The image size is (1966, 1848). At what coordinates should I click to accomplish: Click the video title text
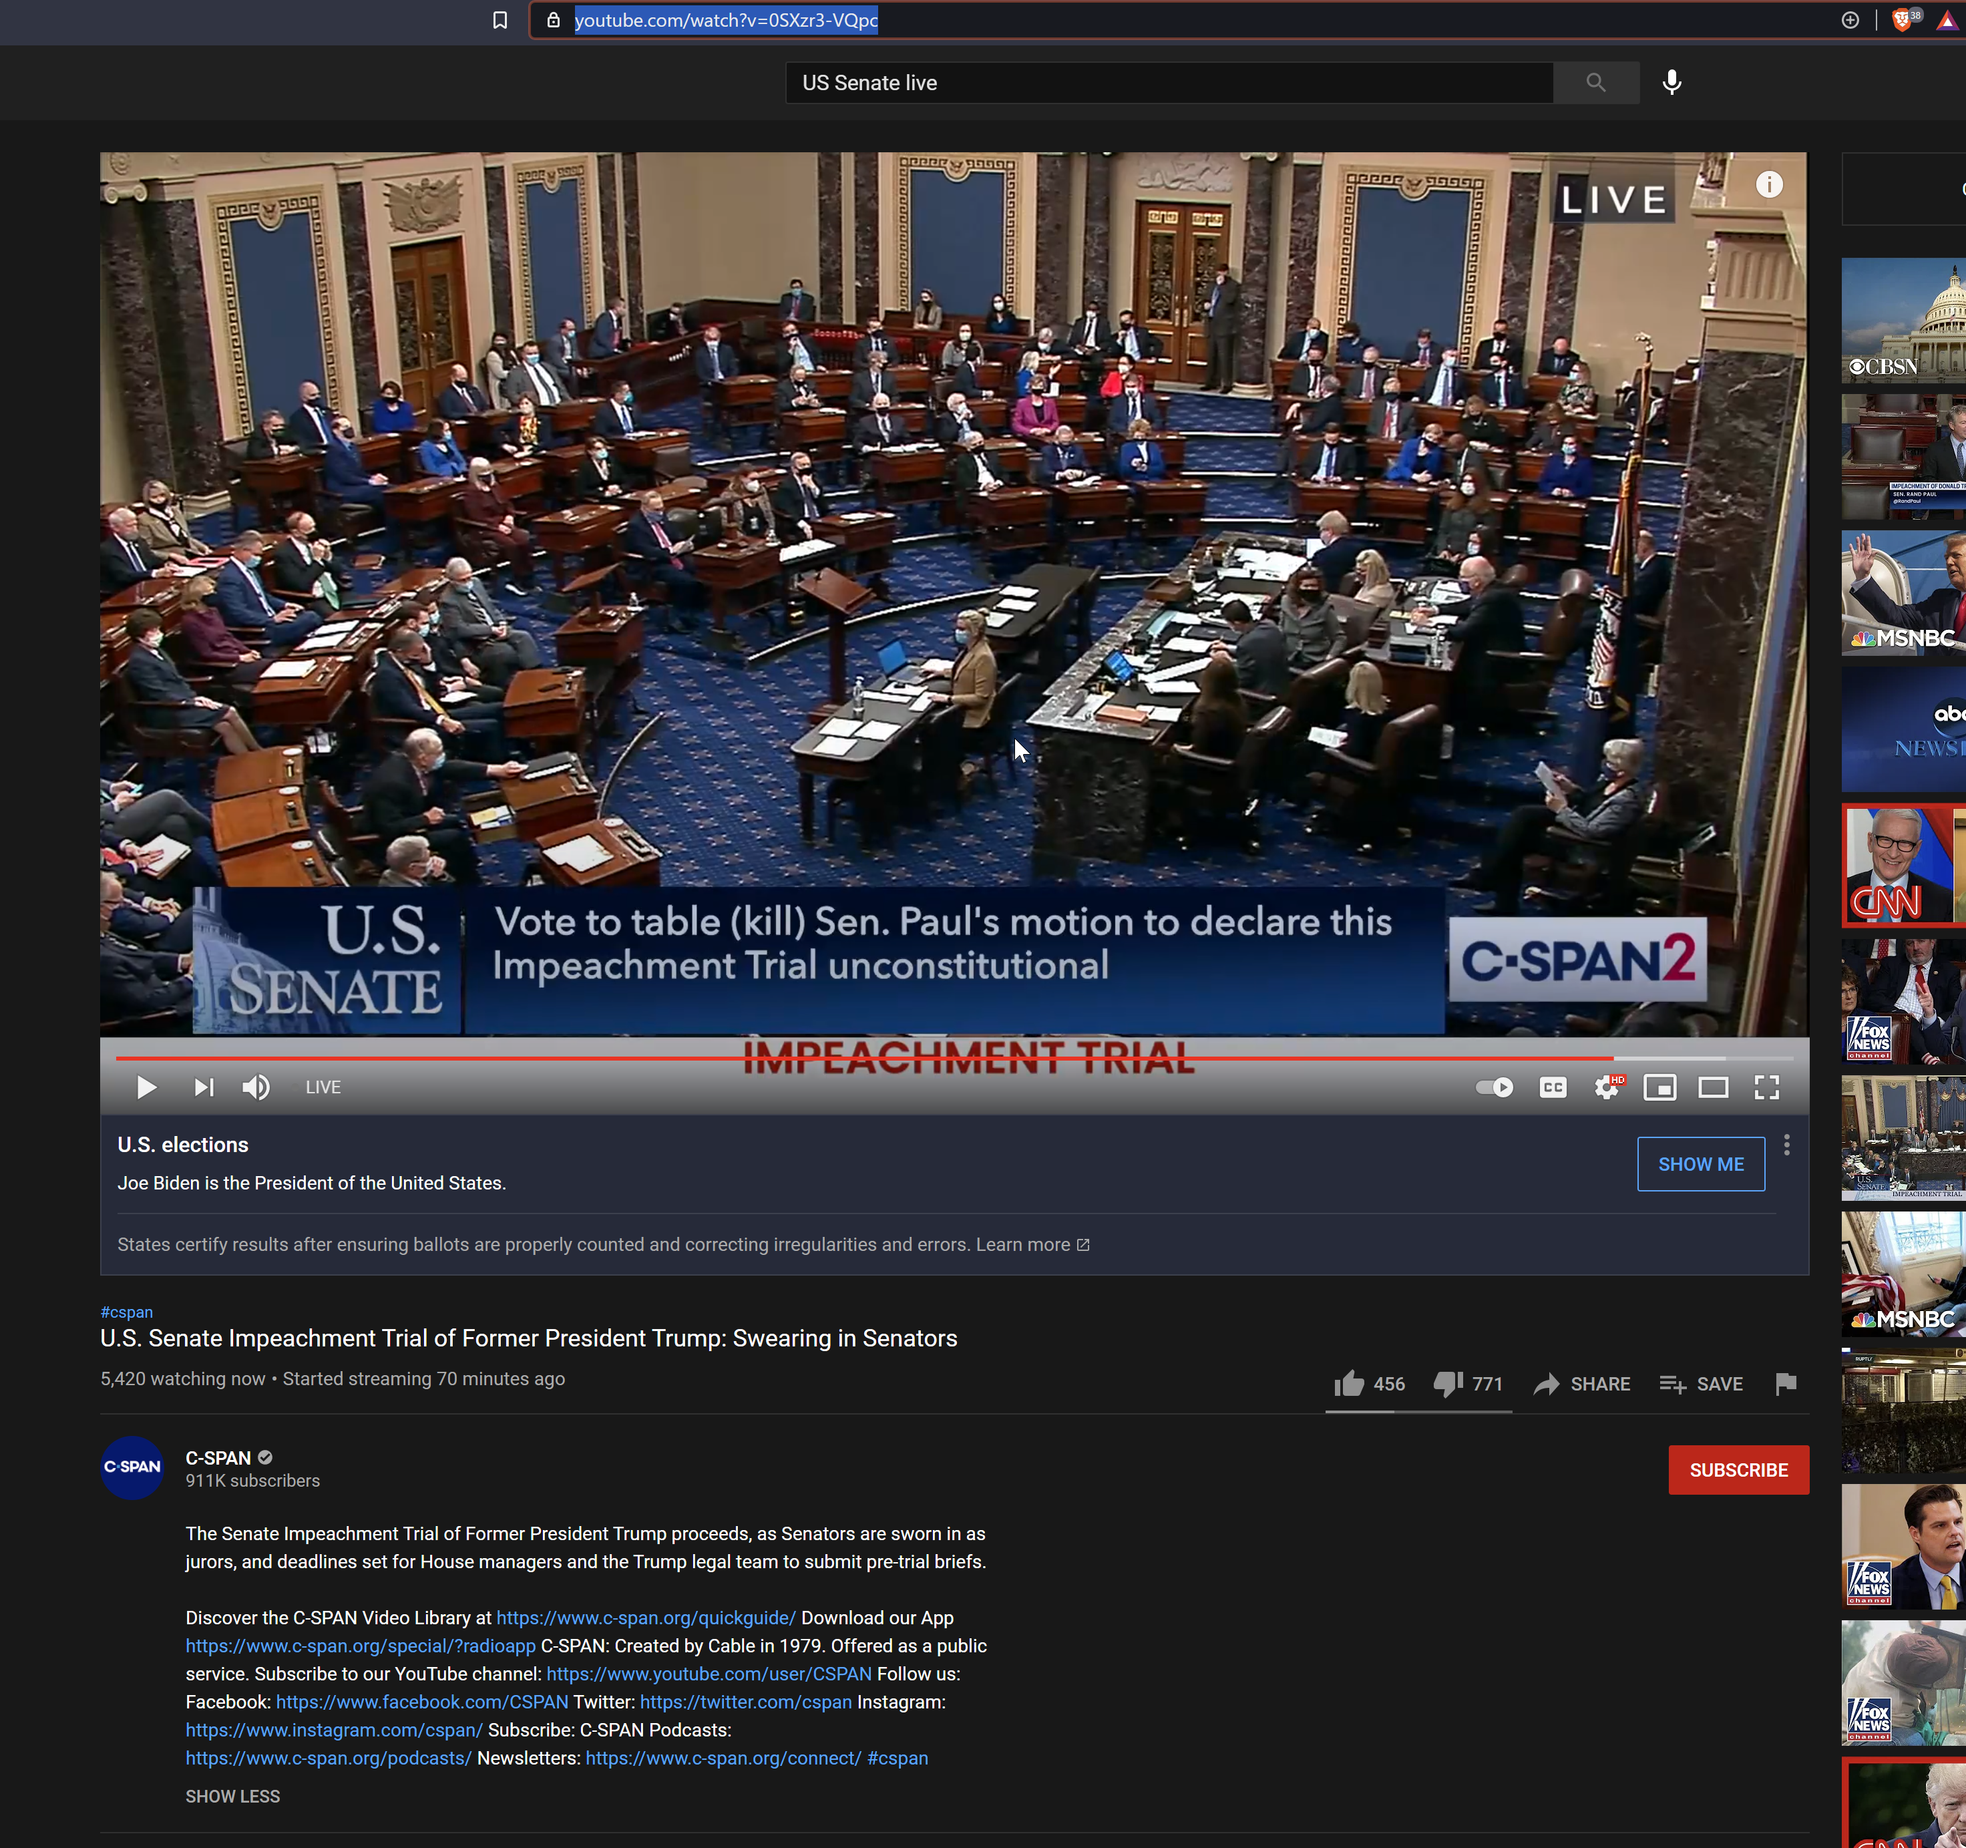pyautogui.click(x=528, y=1338)
